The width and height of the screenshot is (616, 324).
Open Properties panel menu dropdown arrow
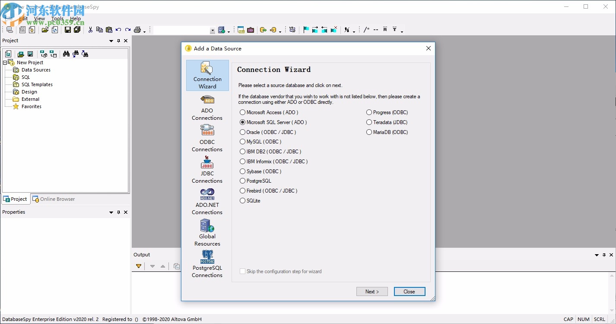pos(111,212)
